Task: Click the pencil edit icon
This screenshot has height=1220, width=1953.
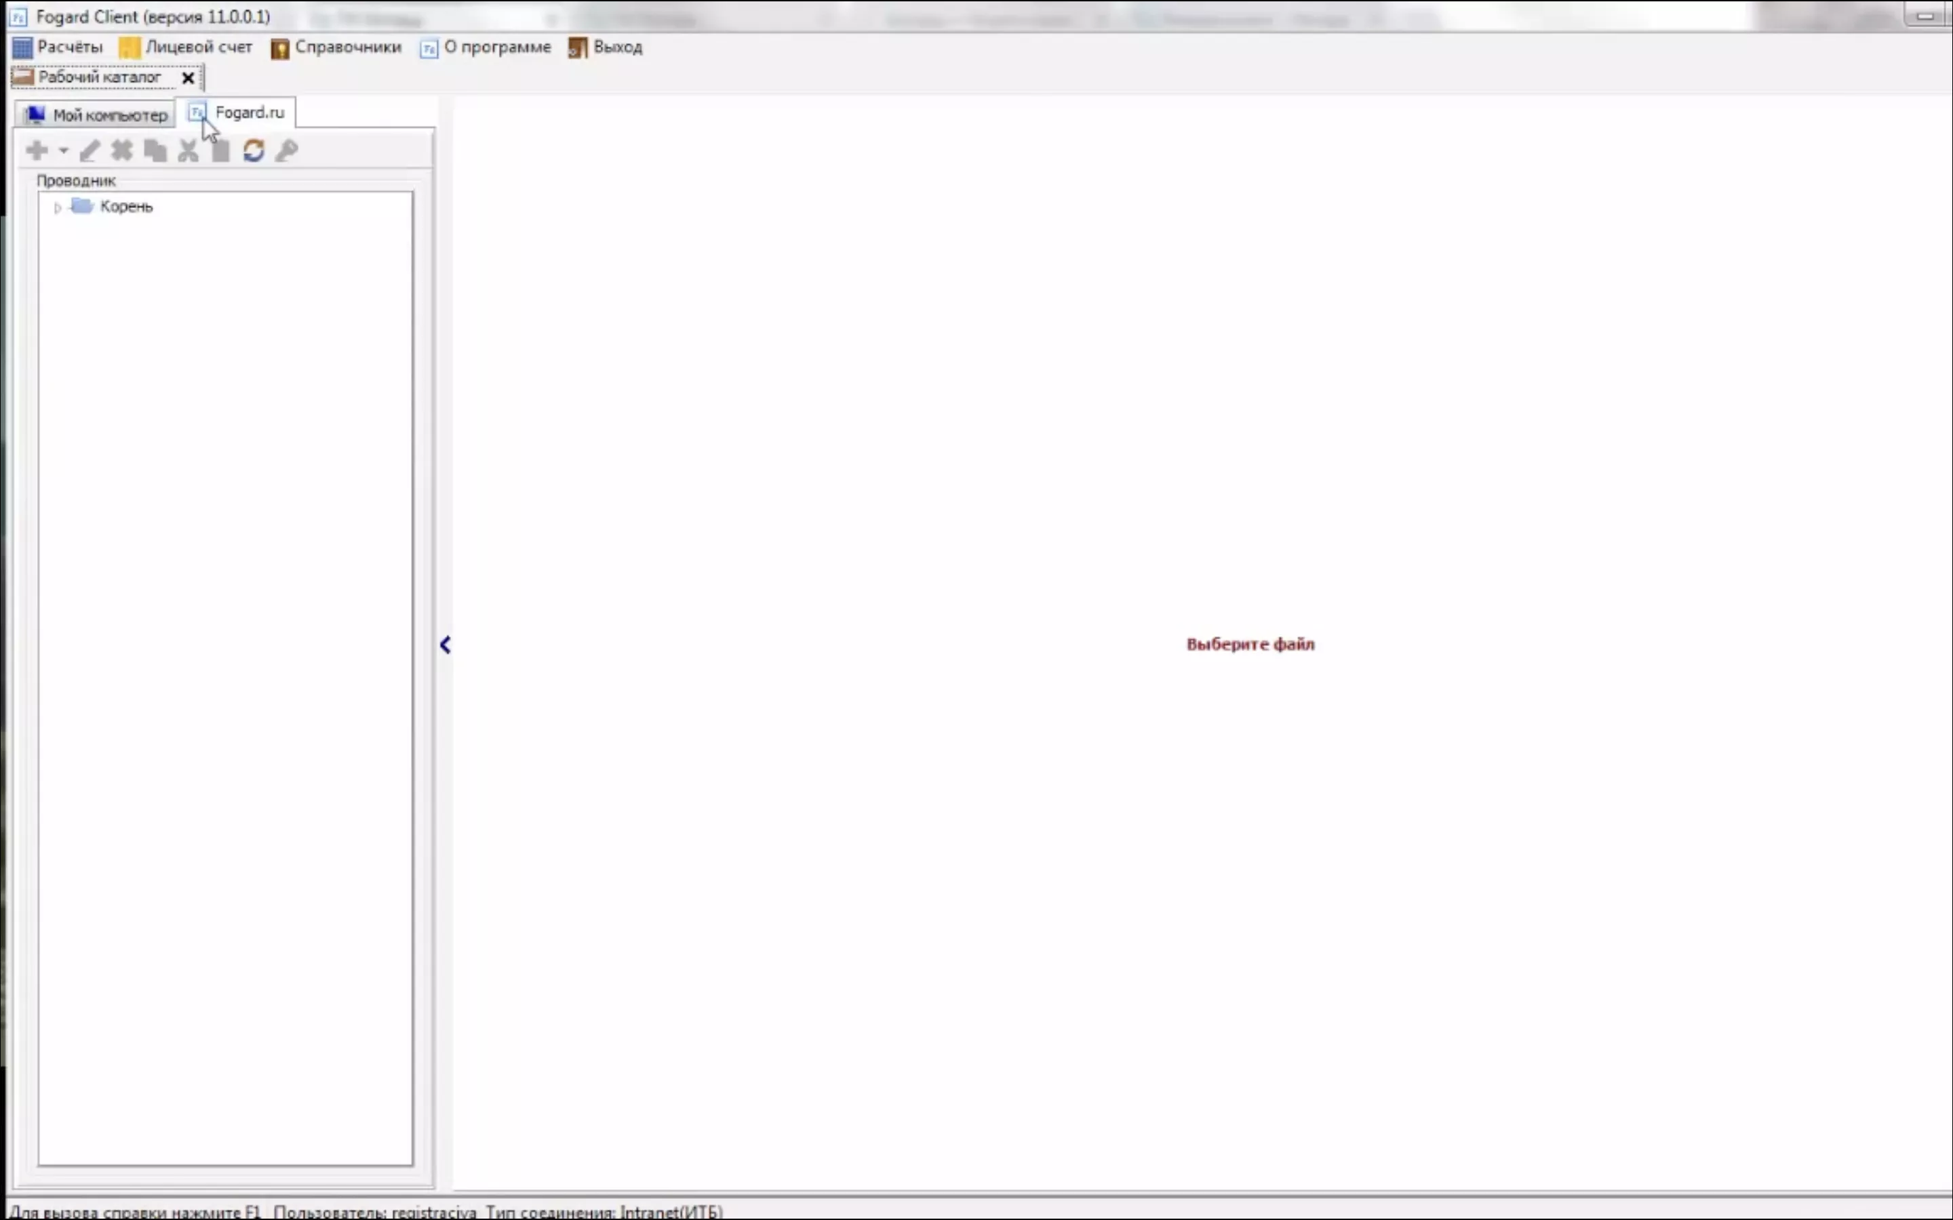Action: click(x=90, y=150)
